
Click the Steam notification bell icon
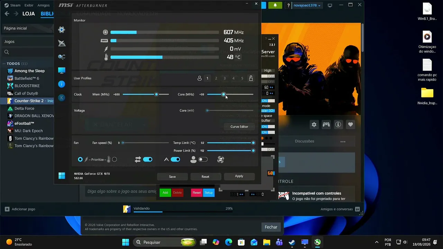[275, 5]
